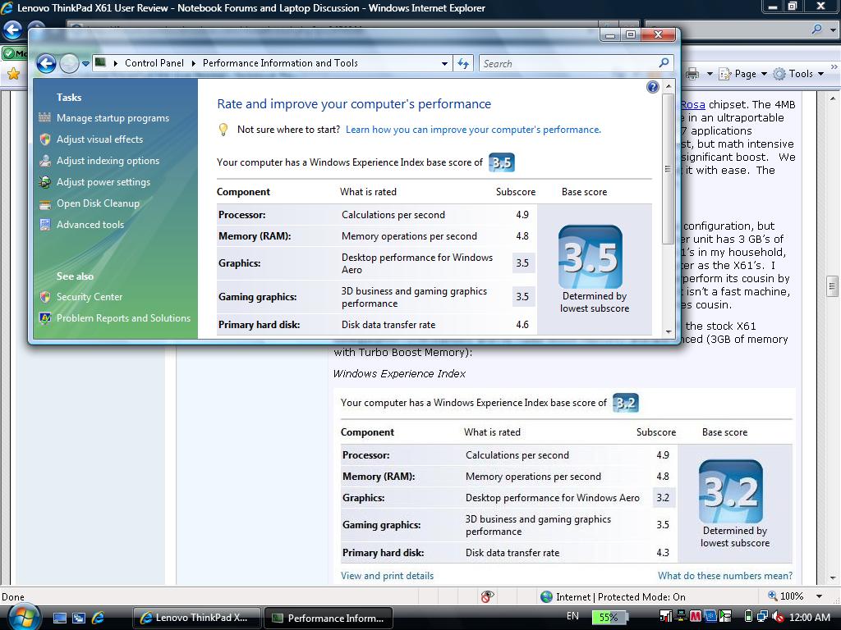Open the zoom level dropdown arrow
Viewport: 841px width, 630px height.
tap(819, 596)
